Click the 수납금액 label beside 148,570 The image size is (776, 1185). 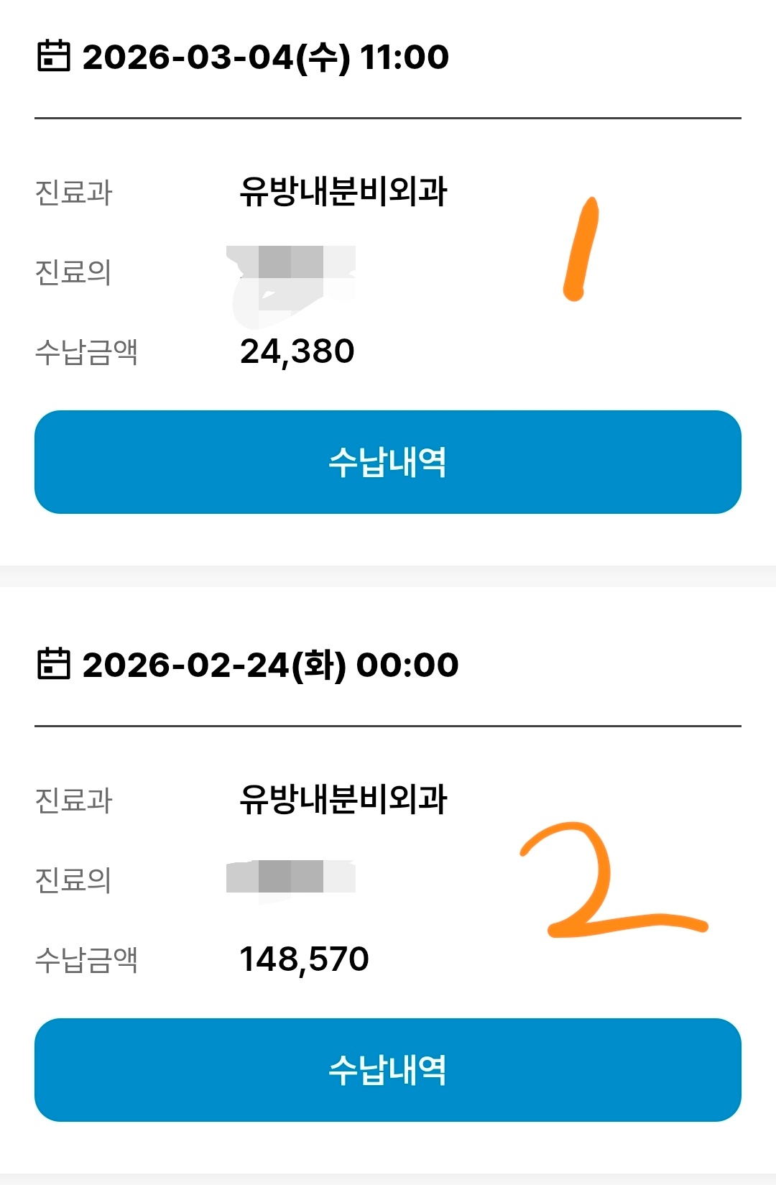(86, 959)
